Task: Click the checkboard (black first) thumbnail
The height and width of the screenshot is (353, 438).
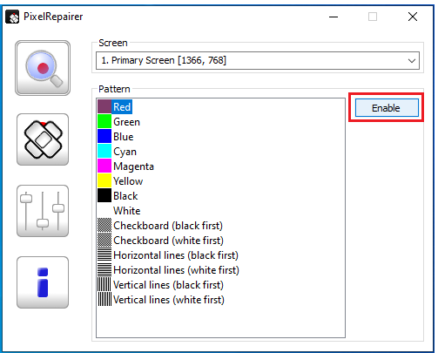Action: [104, 225]
